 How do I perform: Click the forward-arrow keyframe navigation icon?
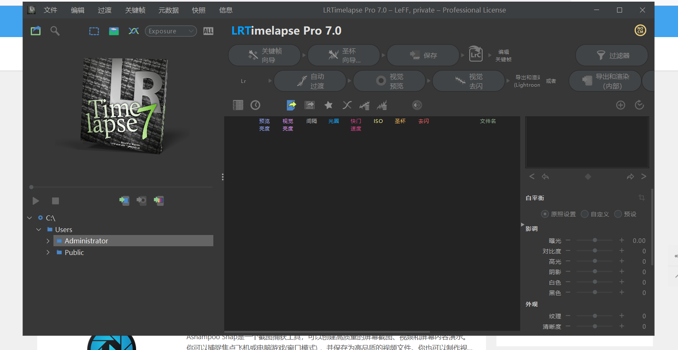pyautogui.click(x=630, y=177)
